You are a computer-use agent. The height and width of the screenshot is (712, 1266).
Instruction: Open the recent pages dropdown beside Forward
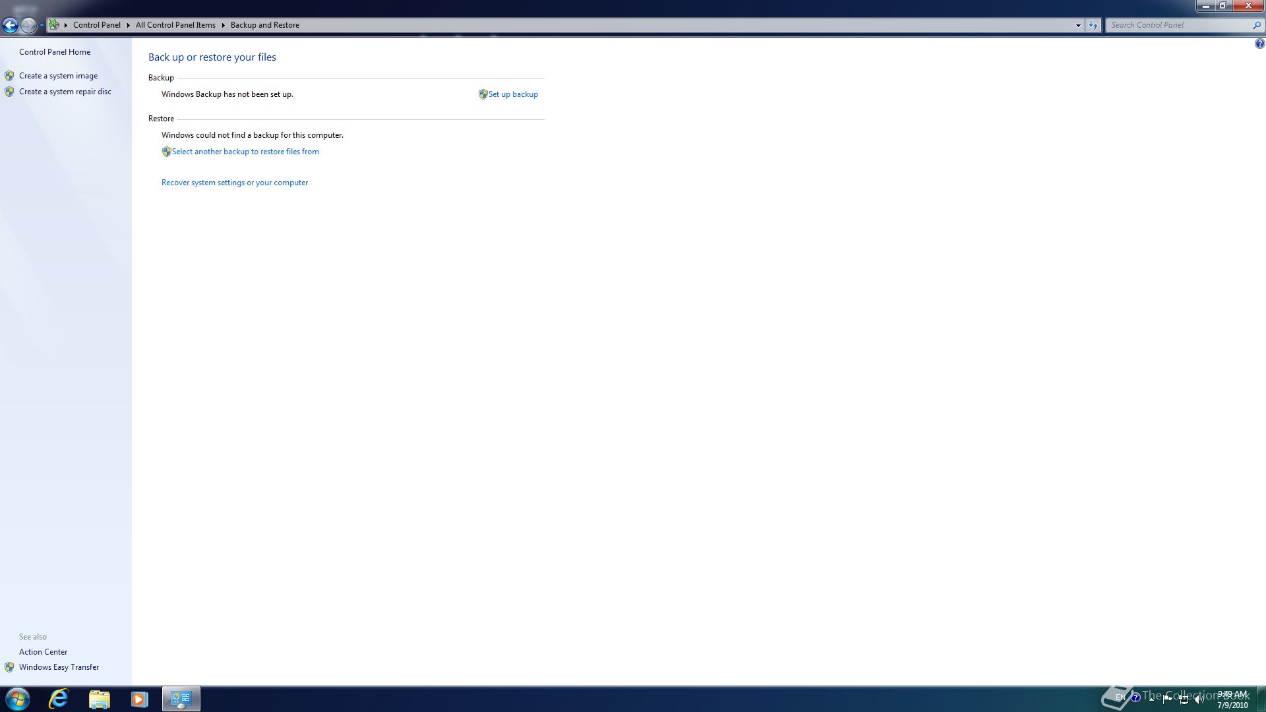pos(42,25)
